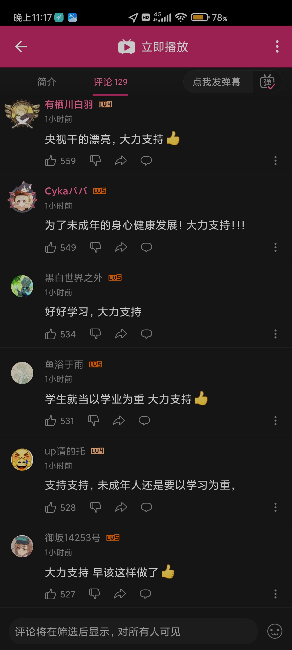
Task: Open Cykaパパ's avatar profile
Action: pos(22,197)
